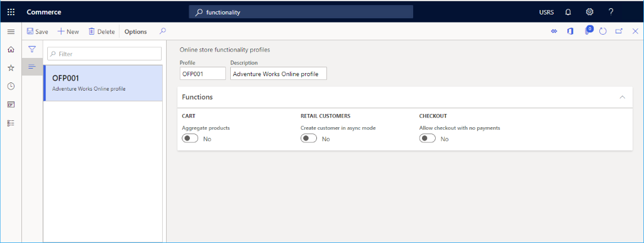Open Workspaces icon in the sidebar

pos(11,105)
